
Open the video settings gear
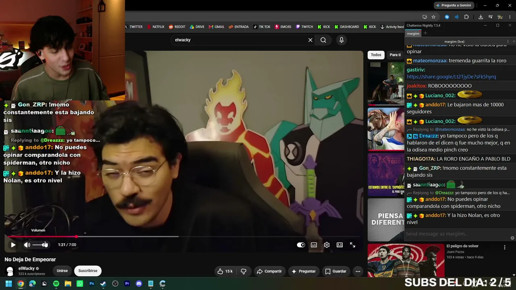(x=327, y=245)
